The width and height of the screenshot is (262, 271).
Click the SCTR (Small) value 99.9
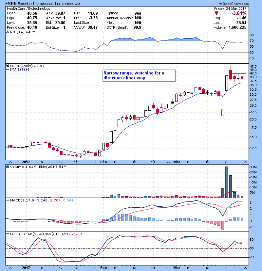137,27
